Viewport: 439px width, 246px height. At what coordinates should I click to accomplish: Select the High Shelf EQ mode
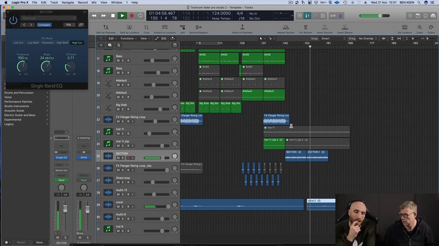[62, 43]
